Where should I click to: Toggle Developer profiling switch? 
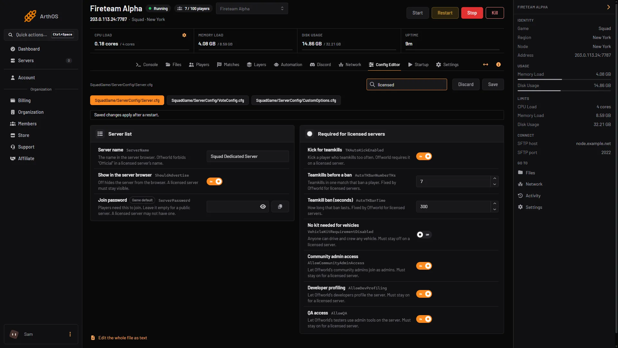(x=424, y=294)
